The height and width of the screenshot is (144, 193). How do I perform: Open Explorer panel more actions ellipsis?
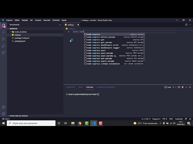click(x=60, y=25)
